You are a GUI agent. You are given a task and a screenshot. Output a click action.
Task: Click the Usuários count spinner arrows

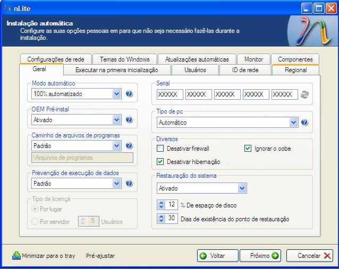[82, 221]
